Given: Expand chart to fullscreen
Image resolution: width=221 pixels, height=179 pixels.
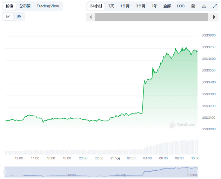Looking at the screenshot, I should pyautogui.click(x=215, y=6).
